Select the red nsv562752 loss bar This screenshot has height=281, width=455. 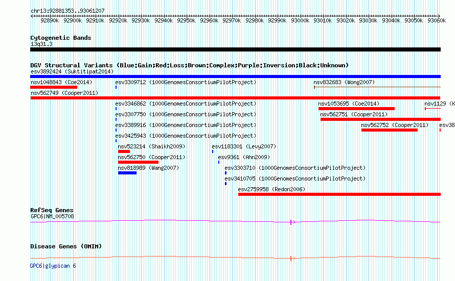tap(390, 130)
